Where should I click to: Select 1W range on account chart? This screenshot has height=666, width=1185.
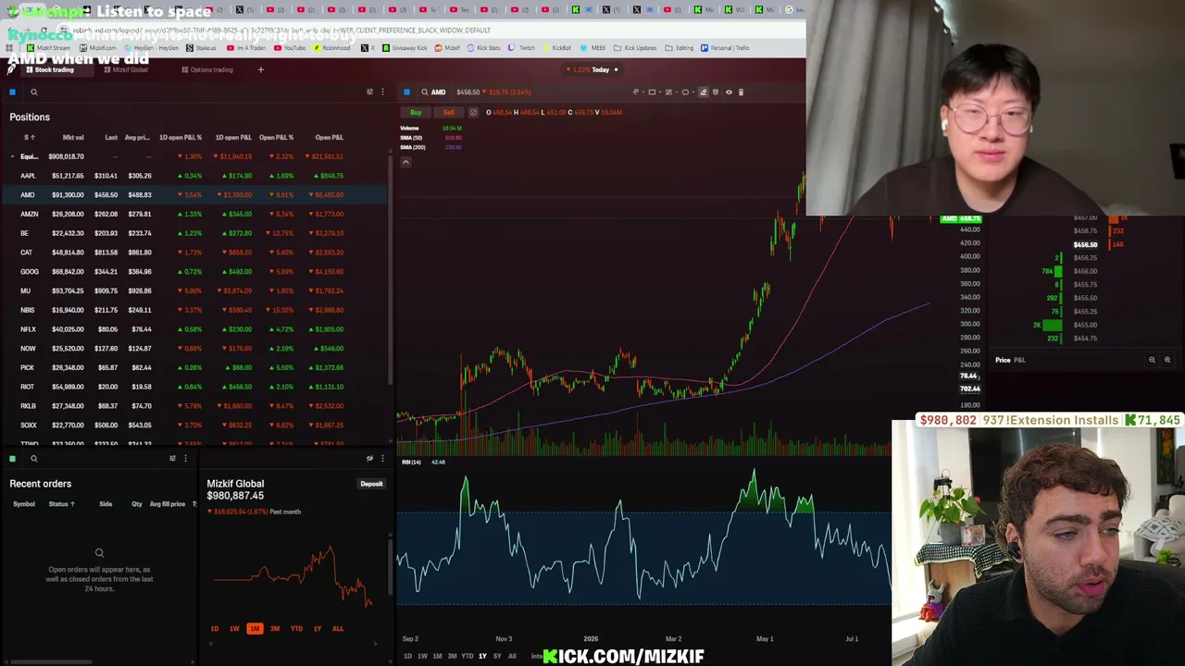(x=234, y=629)
